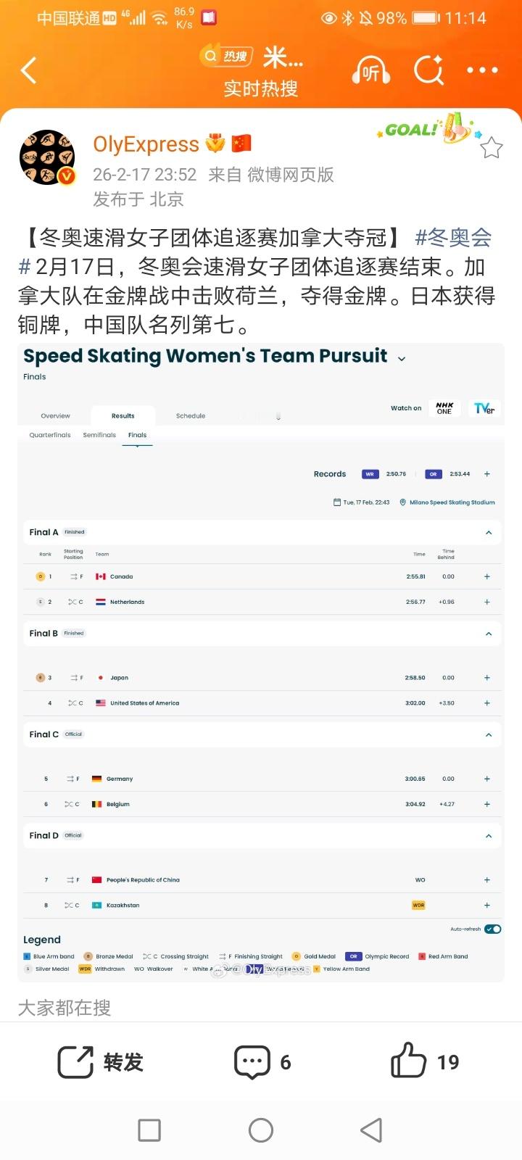Open the three-dot more options menu

pyautogui.click(x=482, y=70)
